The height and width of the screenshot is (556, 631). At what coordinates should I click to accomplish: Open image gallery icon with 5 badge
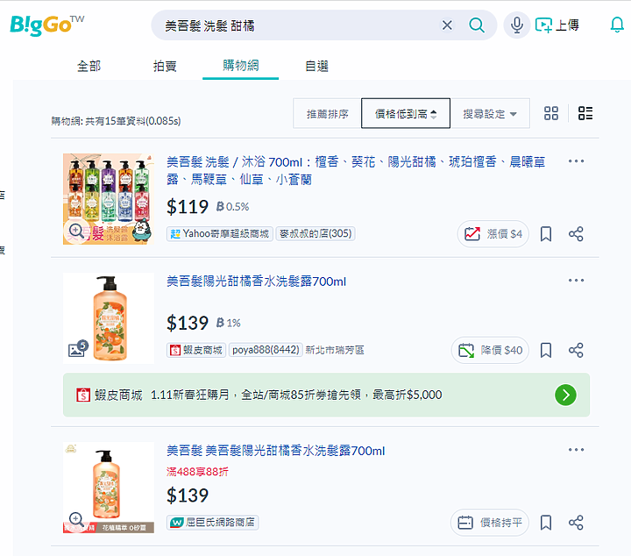[78, 348]
